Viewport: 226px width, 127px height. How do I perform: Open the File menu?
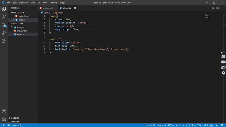[x=9, y=3]
